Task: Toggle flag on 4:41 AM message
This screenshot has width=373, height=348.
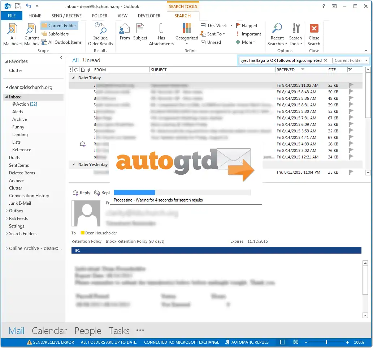Action: (x=351, y=137)
